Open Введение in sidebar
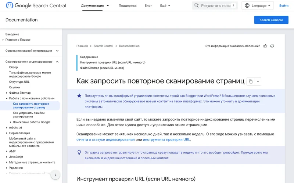This screenshot has width=294, height=183. [12, 34]
